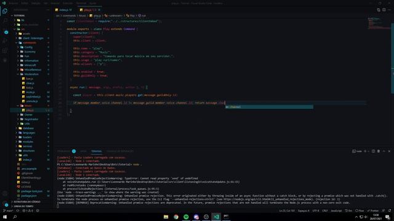Image resolution: width=394 pixels, height=221 pixels.
Task: Open the editor more actions ellipsis
Action: pos(390,10)
